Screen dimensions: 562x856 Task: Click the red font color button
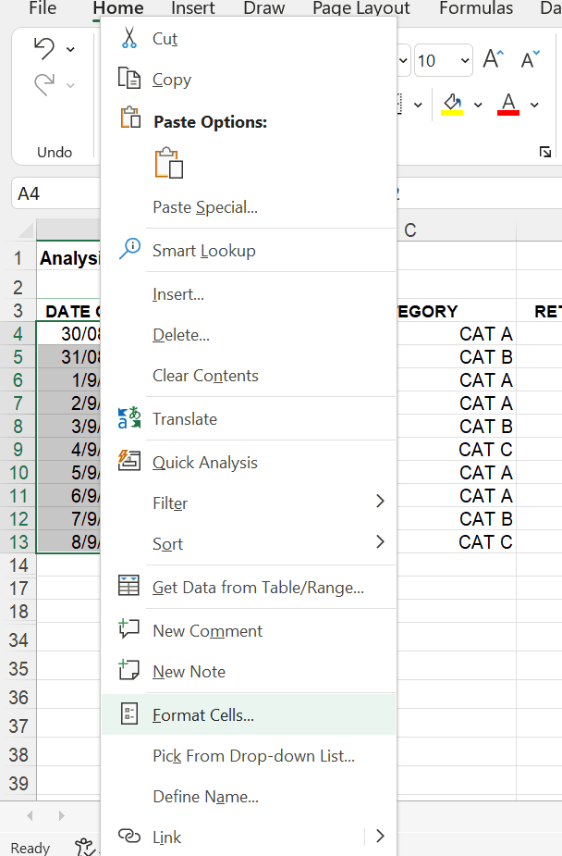pos(508,104)
